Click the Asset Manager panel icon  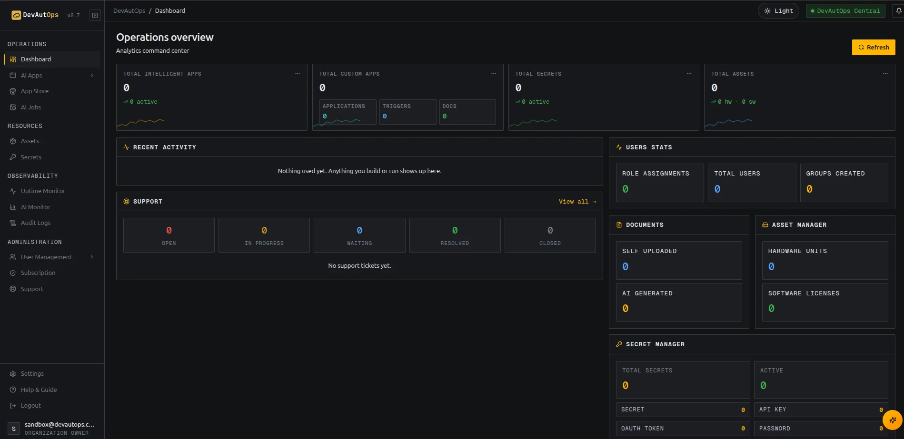(765, 225)
